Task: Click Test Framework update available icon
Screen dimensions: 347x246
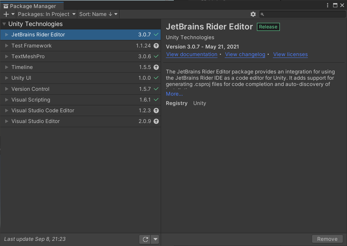Action: click(156, 46)
